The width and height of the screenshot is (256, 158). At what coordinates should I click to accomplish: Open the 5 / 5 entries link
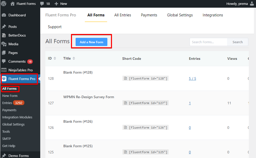click(192, 78)
